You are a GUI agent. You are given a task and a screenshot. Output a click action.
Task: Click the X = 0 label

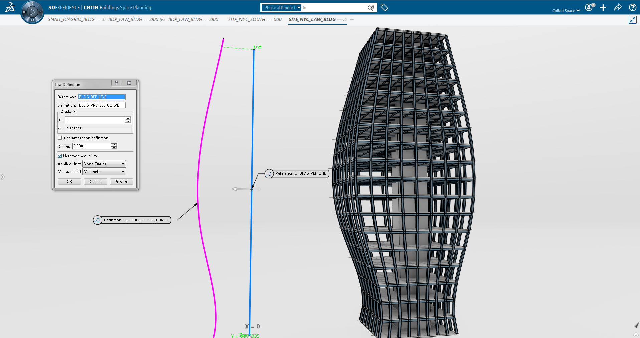click(252, 327)
